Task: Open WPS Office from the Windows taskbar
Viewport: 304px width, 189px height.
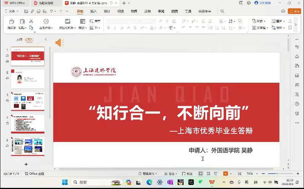Action: click(212, 182)
